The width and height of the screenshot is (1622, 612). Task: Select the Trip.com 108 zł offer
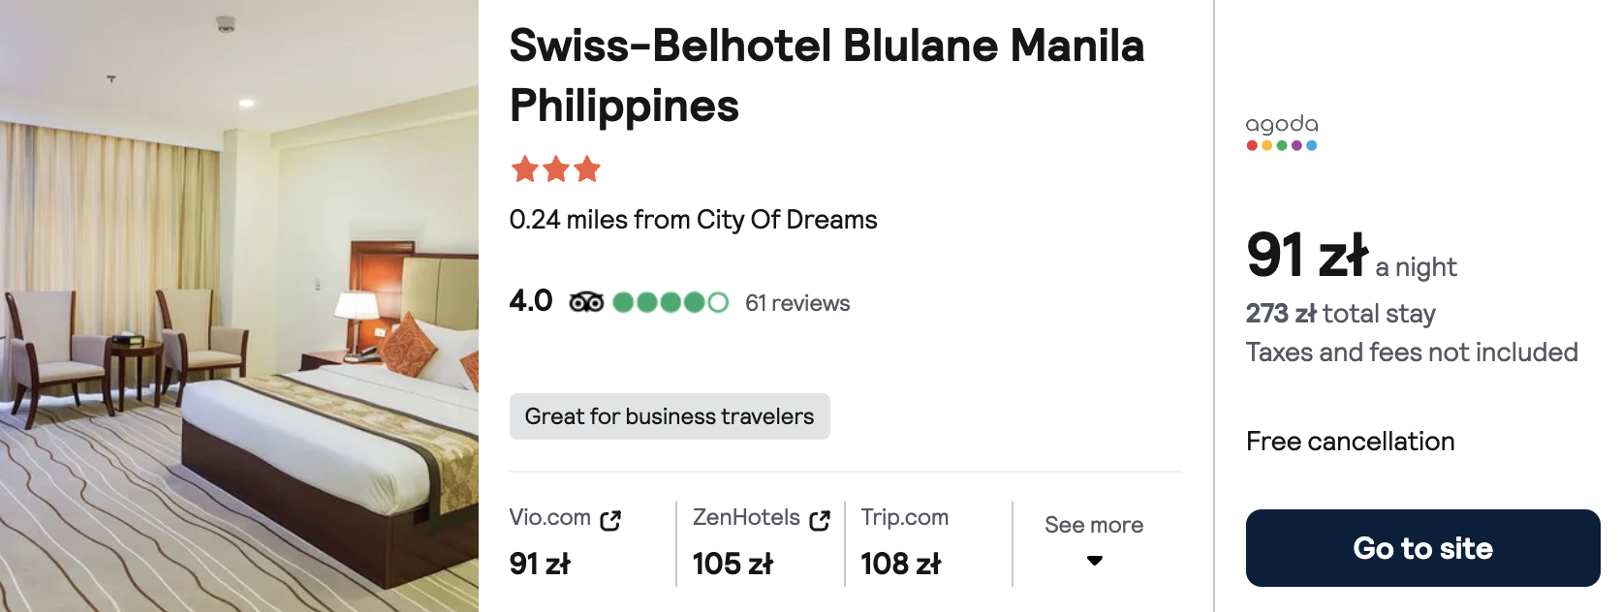(x=901, y=563)
